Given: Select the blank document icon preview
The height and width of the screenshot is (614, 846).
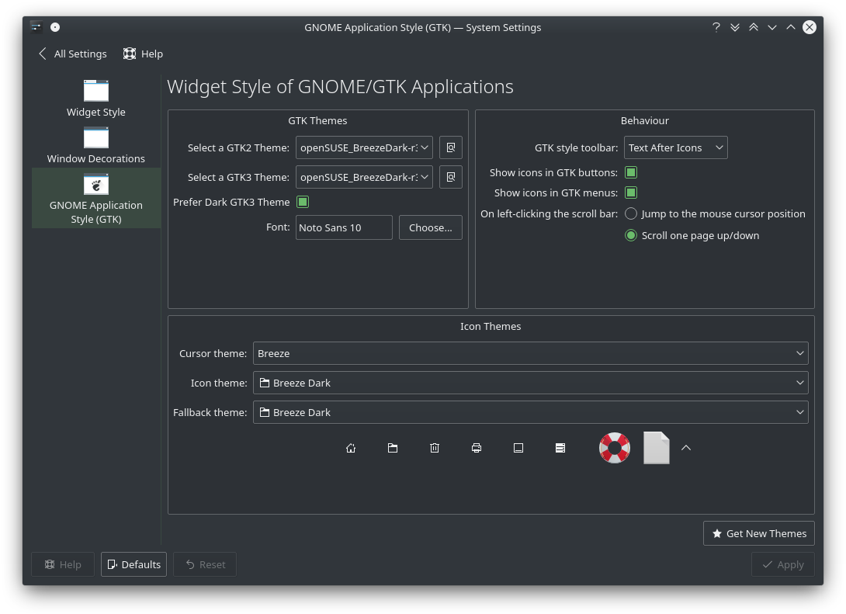Looking at the screenshot, I should [x=656, y=448].
